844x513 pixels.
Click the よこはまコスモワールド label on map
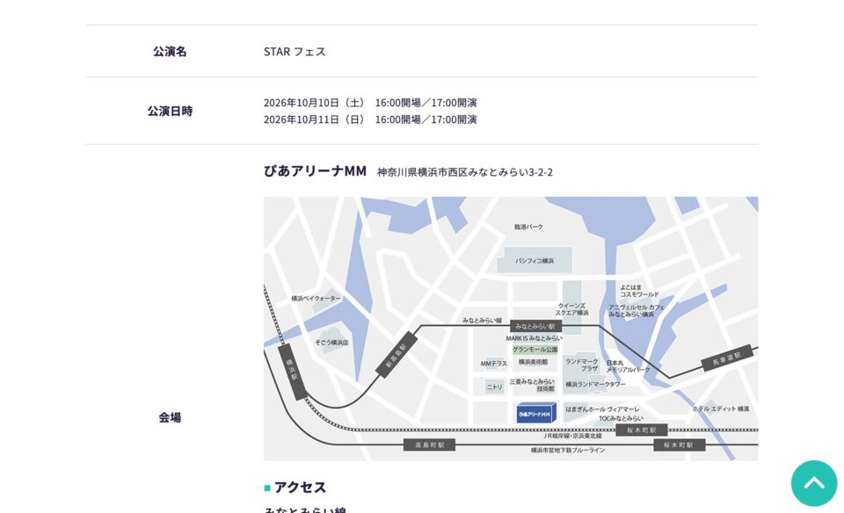(x=639, y=291)
